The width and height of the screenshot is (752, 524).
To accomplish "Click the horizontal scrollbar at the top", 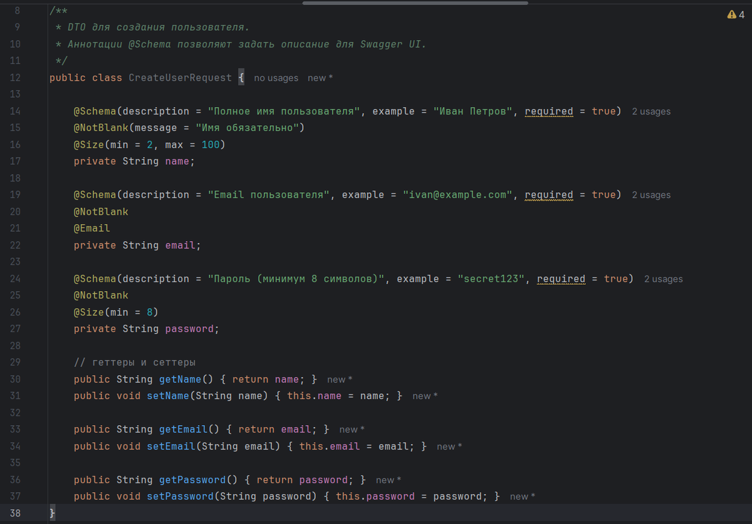I will (415, 3).
